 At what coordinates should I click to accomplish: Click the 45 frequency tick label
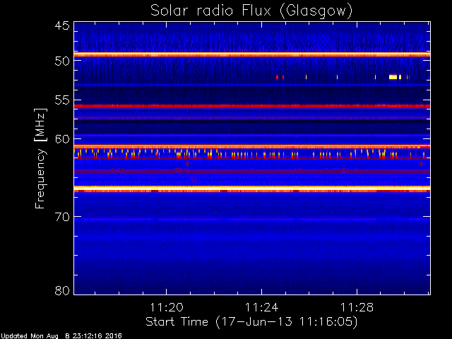(x=62, y=25)
